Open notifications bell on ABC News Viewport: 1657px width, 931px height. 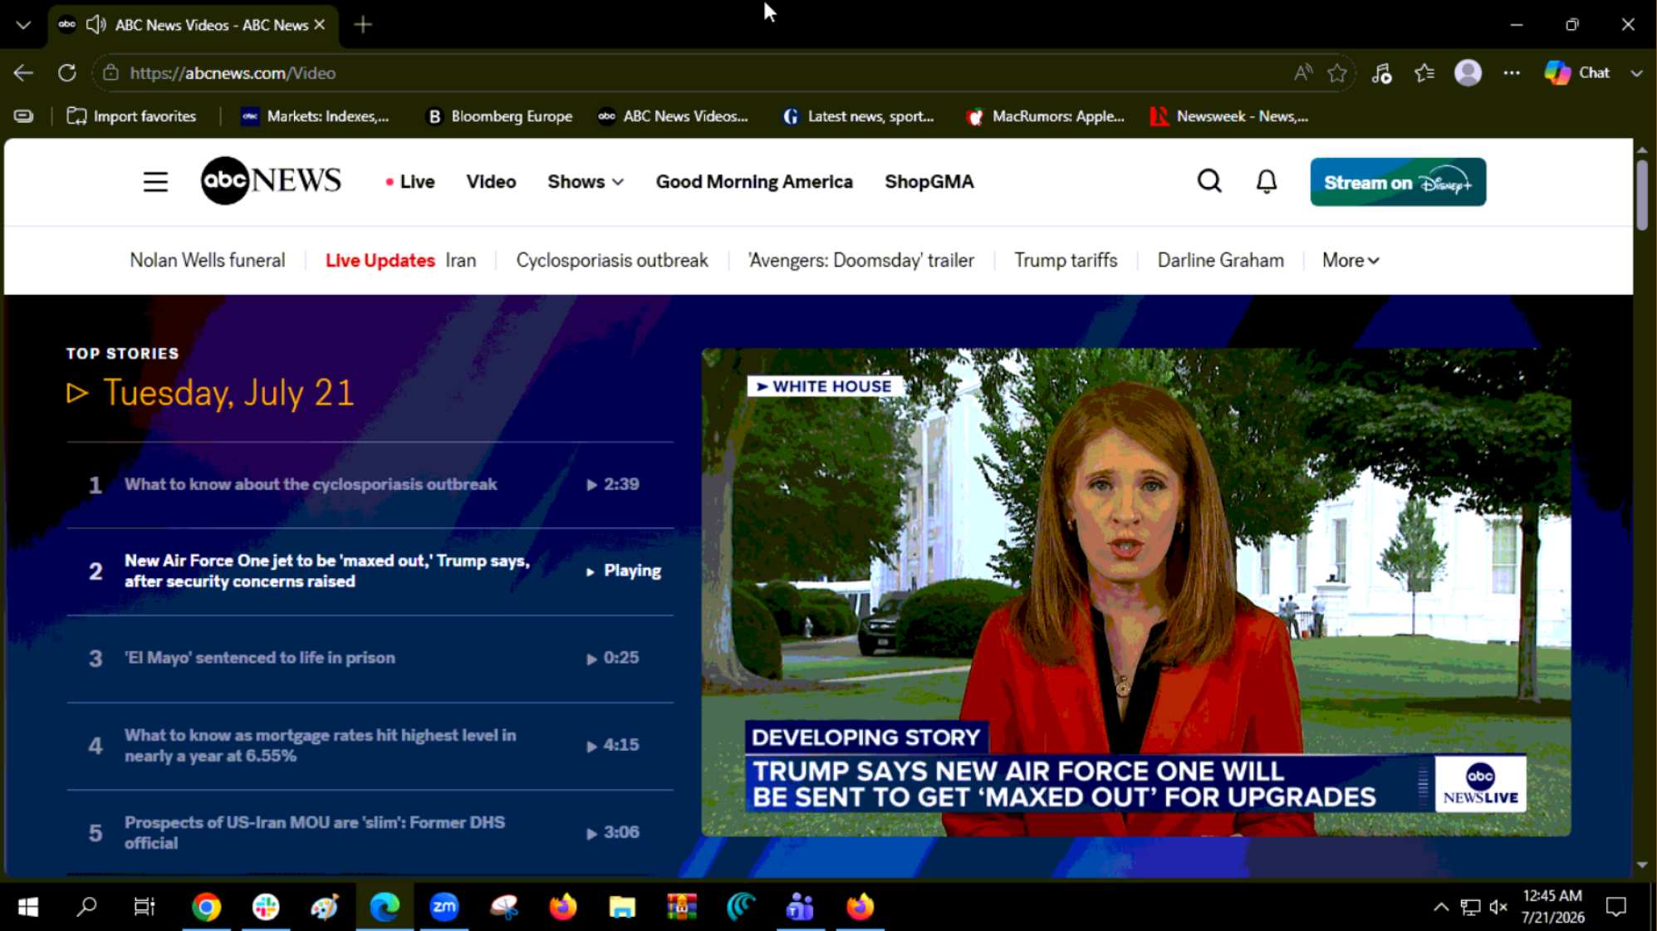click(x=1266, y=181)
